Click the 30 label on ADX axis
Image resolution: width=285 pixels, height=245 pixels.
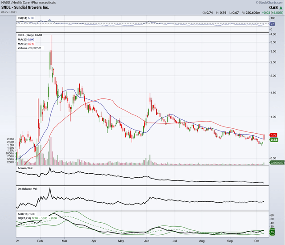pyautogui.click(x=272, y=227)
